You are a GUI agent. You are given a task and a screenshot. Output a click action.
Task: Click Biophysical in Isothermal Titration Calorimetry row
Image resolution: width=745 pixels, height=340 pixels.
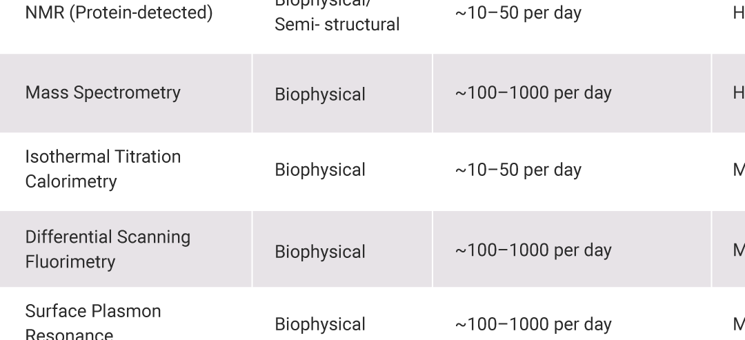(x=320, y=170)
